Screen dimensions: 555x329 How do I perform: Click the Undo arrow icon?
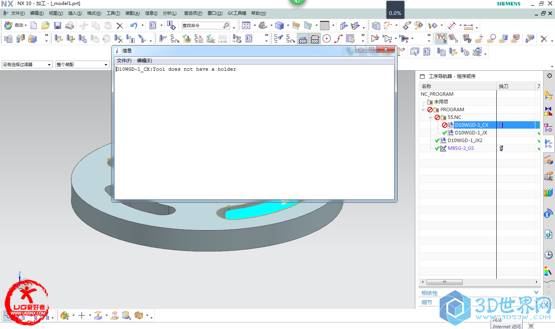[134, 25]
